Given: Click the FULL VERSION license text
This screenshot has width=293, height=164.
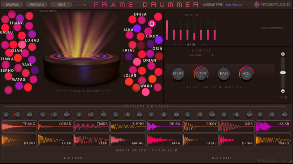Looking at the screenshot, I should [x=234, y=5].
